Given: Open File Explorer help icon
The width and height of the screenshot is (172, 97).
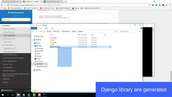Looking at the screenshot, I should 141,28.
